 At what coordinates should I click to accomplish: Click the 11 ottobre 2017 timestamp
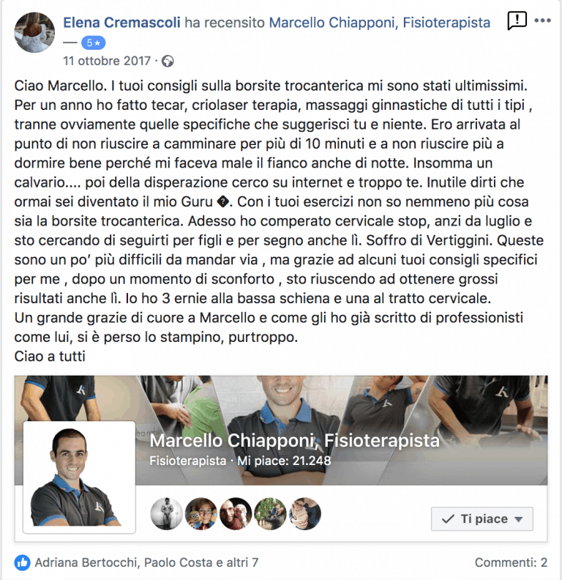pos(107,61)
